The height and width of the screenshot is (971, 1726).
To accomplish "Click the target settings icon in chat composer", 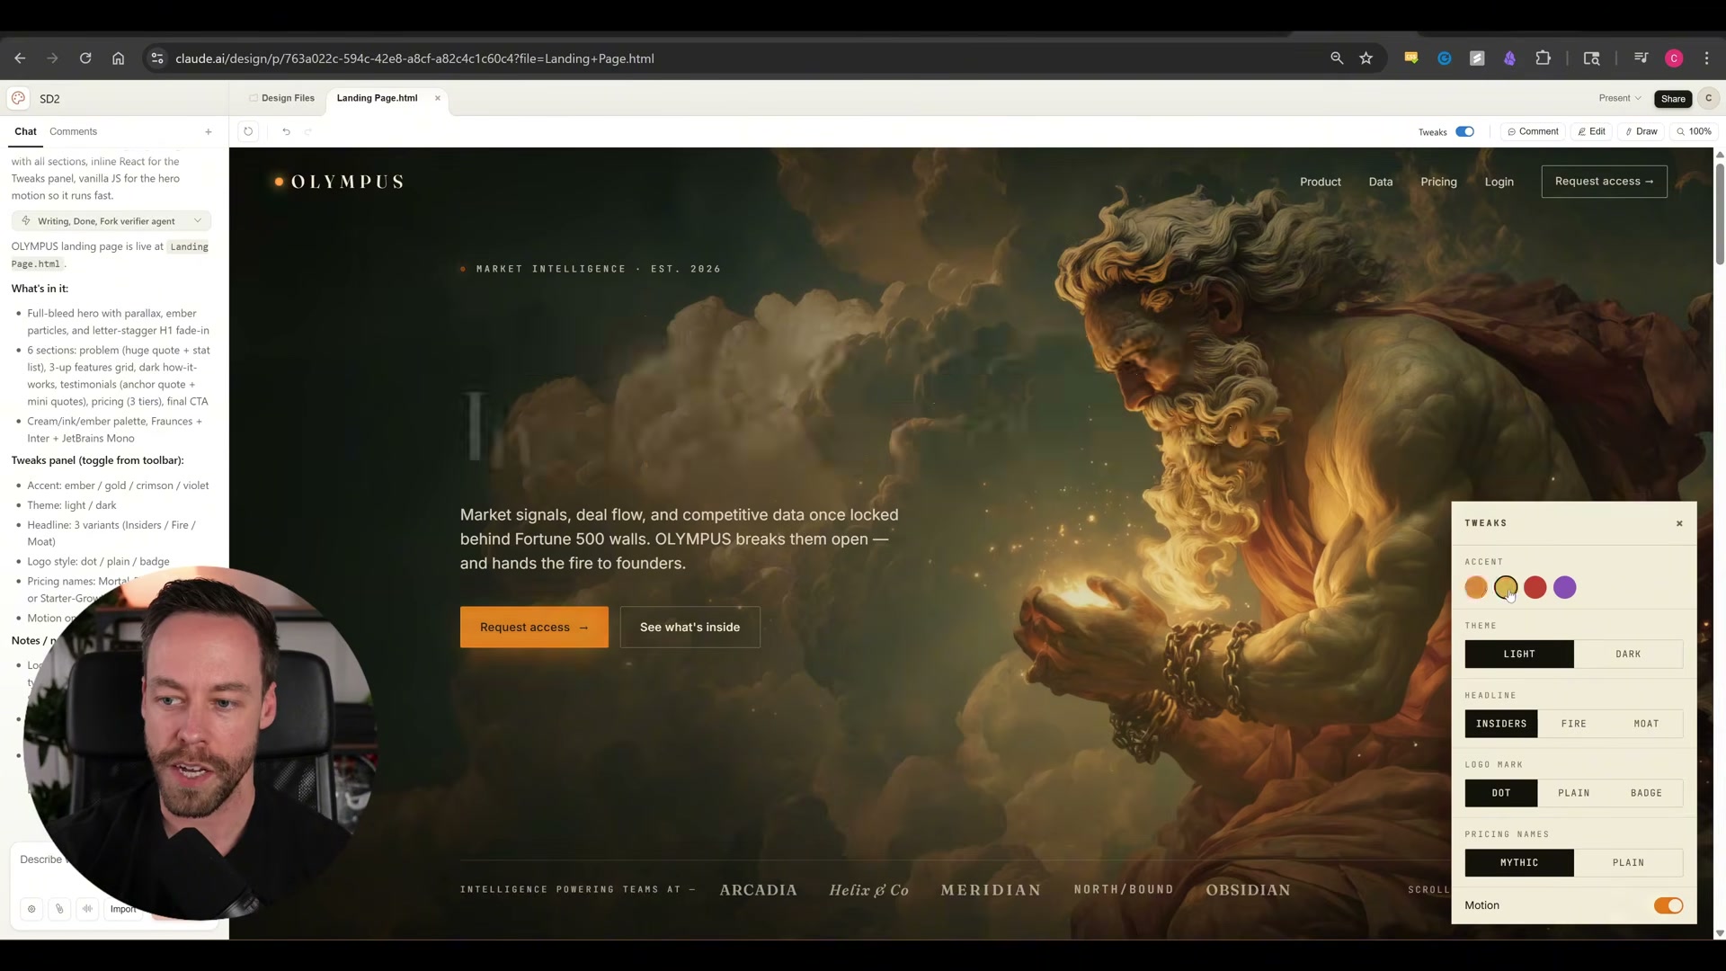I will 31,909.
